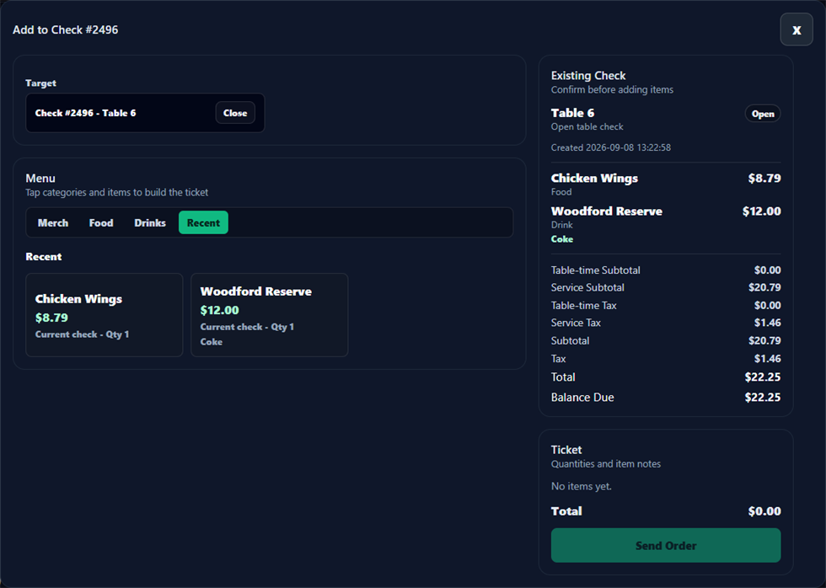Screen dimensions: 826x588
Task: Click the $12.00 price on Woodford Reserve card
Action: [x=220, y=310]
